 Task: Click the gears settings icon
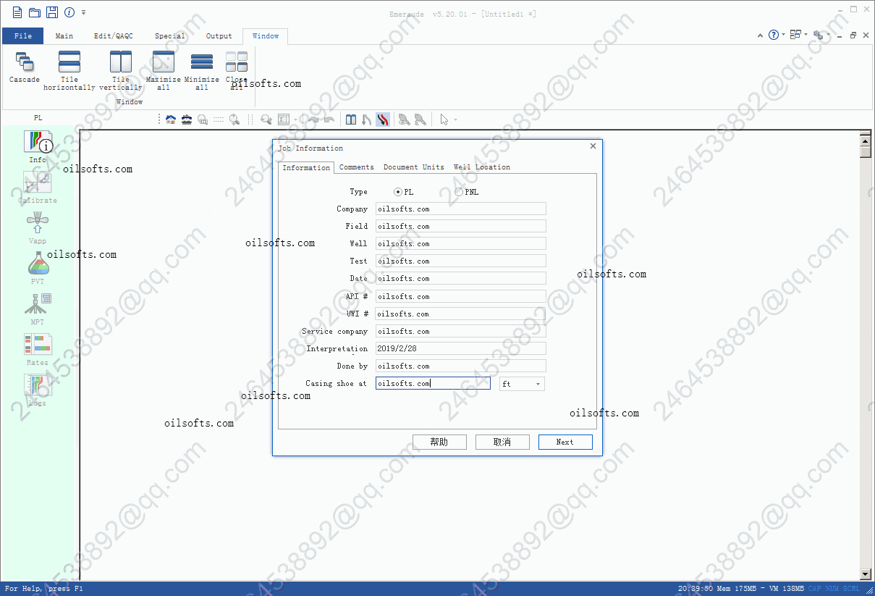pos(819,35)
